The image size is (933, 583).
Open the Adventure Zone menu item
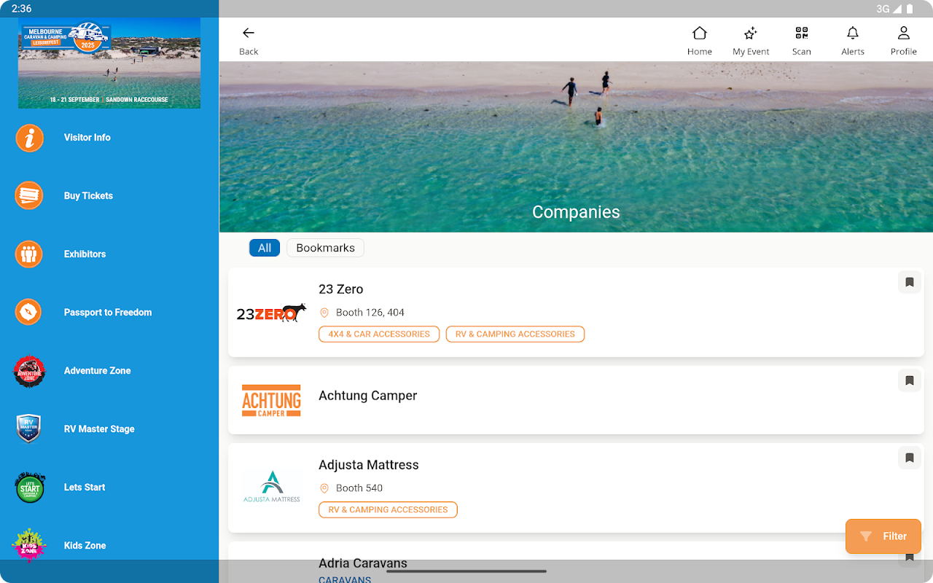[109, 371]
